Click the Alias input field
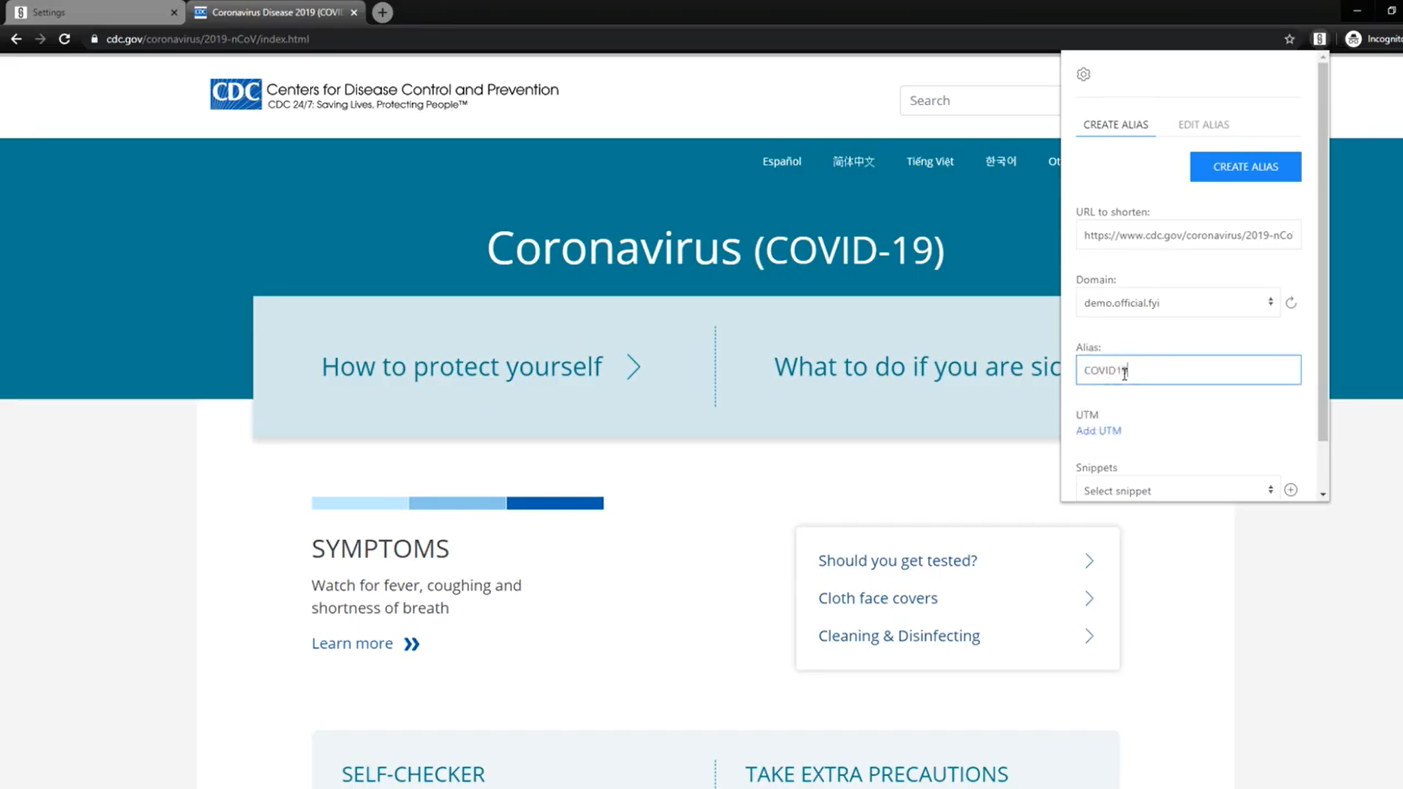The height and width of the screenshot is (789, 1403). point(1188,370)
